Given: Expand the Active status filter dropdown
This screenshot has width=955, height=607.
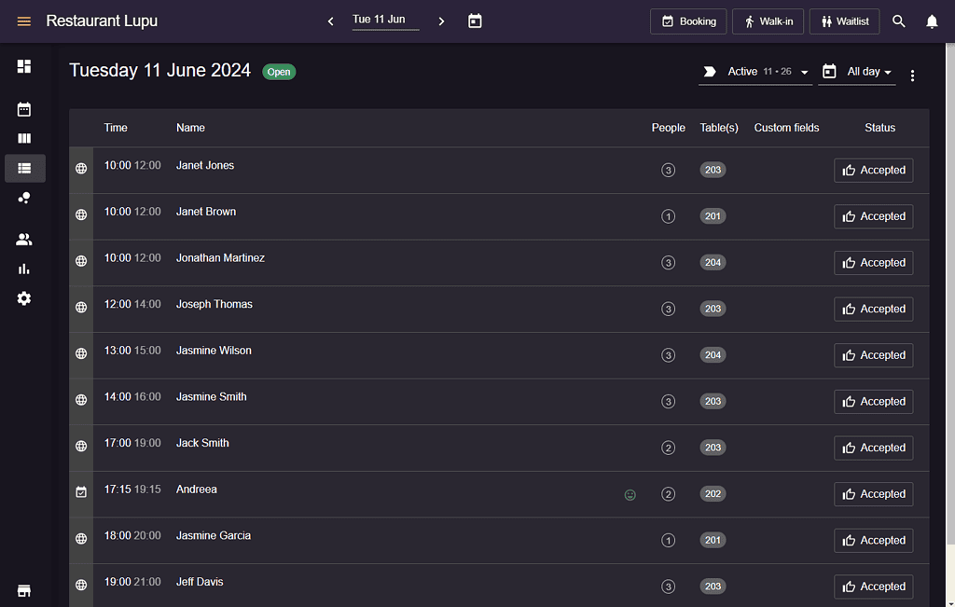Looking at the screenshot, I should pyautogui.click(x=755, y=72).
